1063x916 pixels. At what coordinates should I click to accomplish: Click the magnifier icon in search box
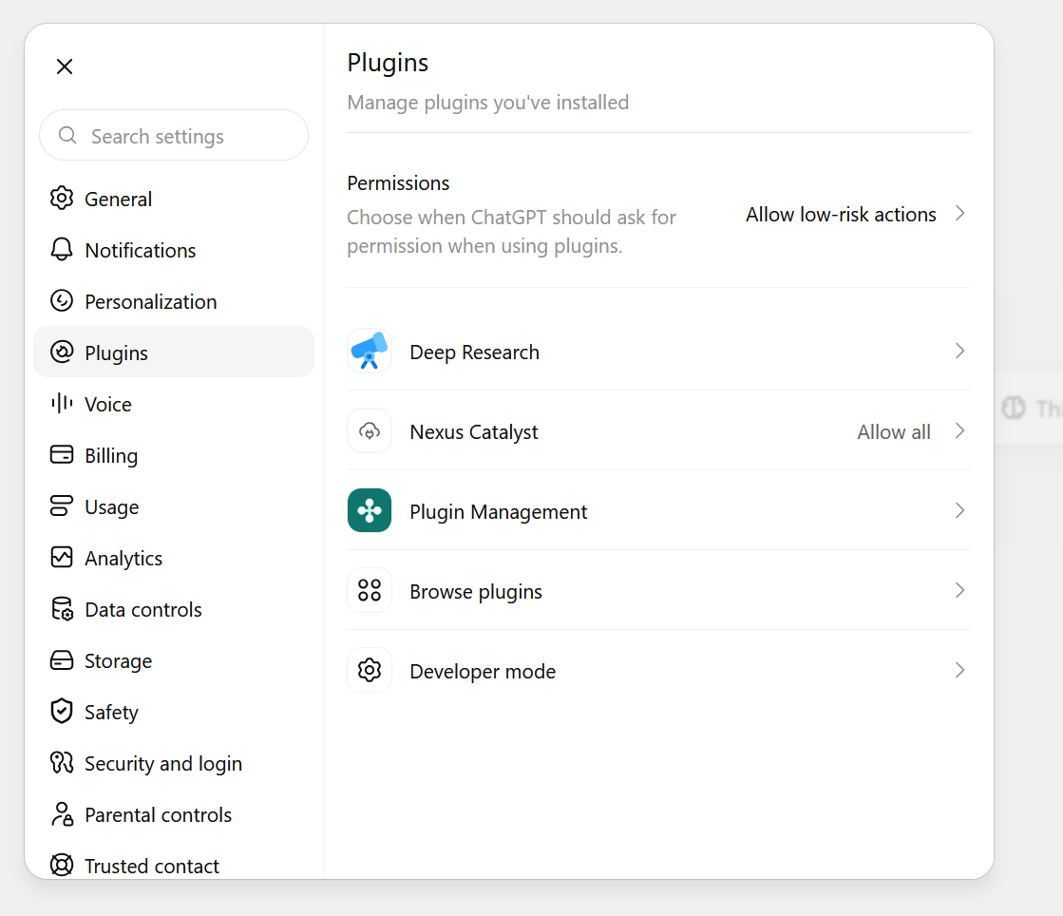67,136
